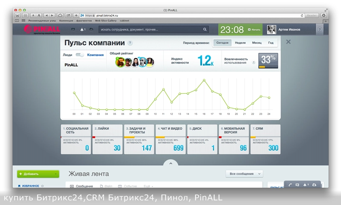Collapse the pulse panel with chevron up
This screenshot has width=341, height=205.
coord(170,163)
